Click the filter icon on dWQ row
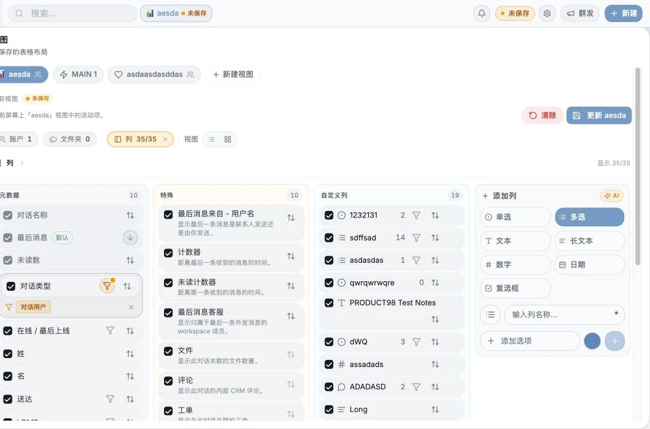 pos(416,342)
